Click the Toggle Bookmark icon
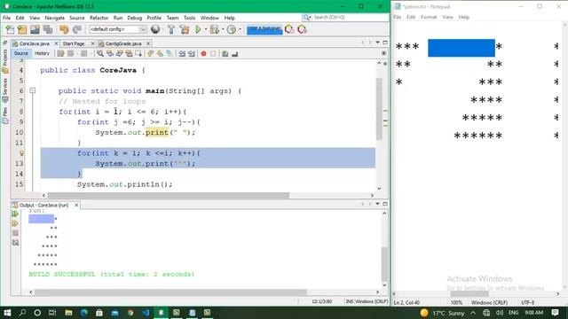The height and width of the screenshot is (319, 568). point(170,53)
